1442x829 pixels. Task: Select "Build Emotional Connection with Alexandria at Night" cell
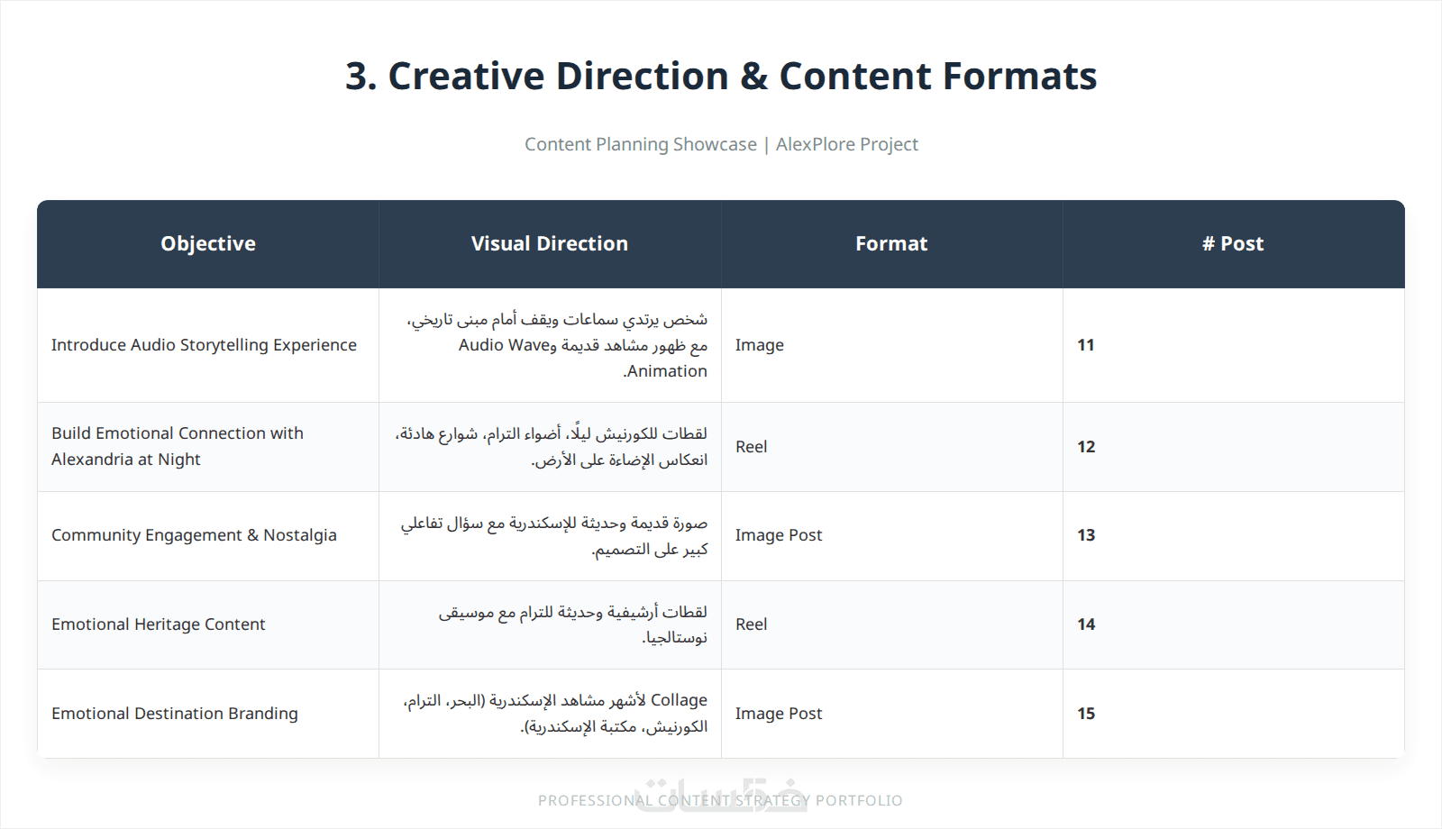(x=208, y=446)
